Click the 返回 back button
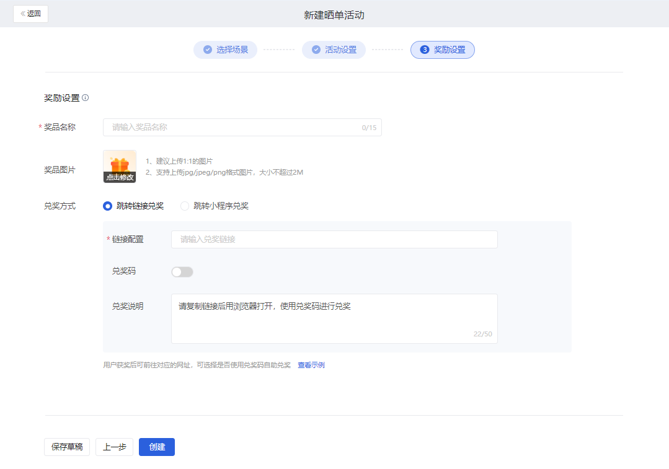 click(x=31, y=14)
